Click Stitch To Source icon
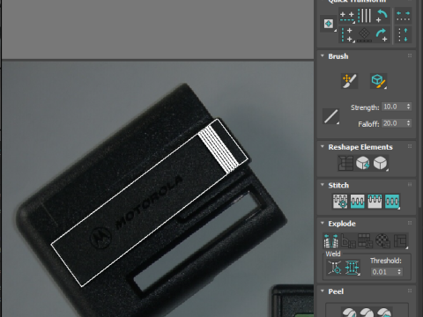Viewport: 423px width, 317px height. click(x=375, y=202)
